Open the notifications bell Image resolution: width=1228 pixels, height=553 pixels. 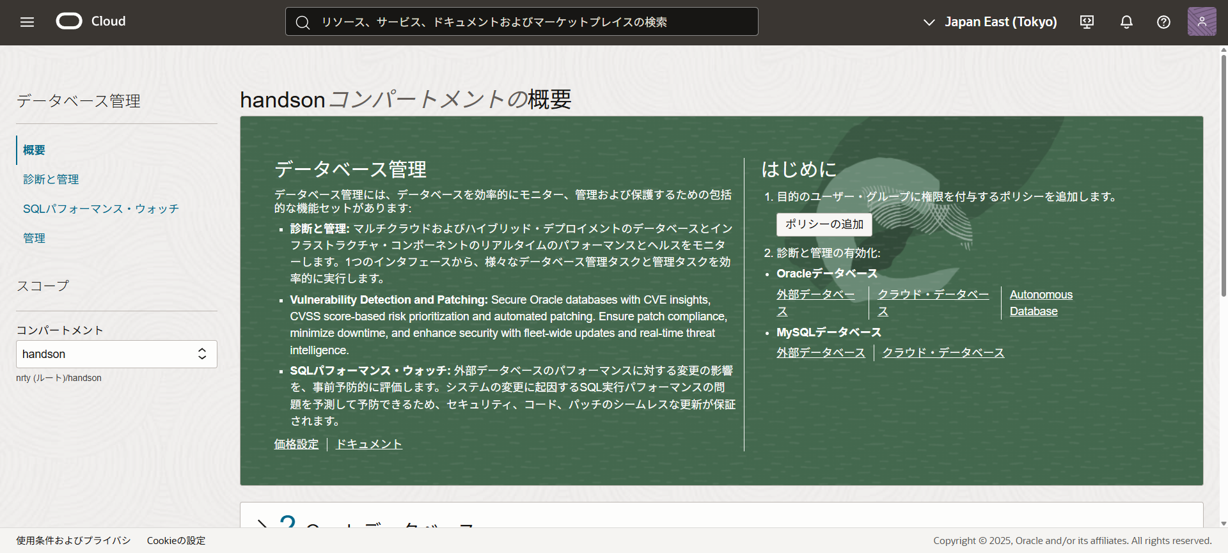(x=1126, y=22)
